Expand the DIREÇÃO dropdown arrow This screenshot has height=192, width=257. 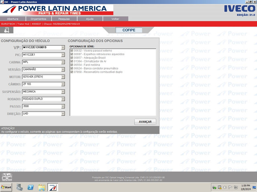pos(63,114)
